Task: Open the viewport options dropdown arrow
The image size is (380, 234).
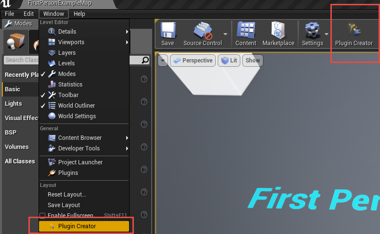Action: click(162, 61)
